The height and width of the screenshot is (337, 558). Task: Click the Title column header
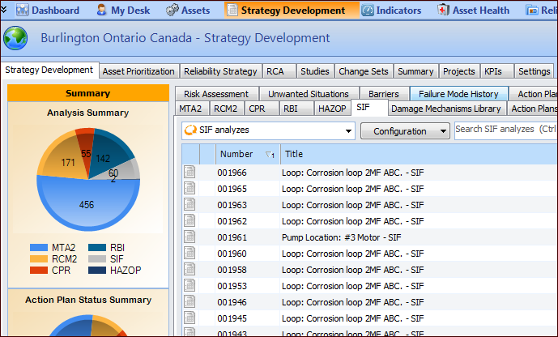(293, 154)
